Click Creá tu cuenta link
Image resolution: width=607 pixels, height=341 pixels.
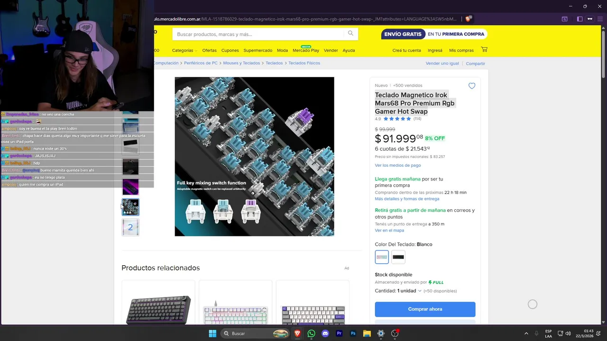coord(406,50)
